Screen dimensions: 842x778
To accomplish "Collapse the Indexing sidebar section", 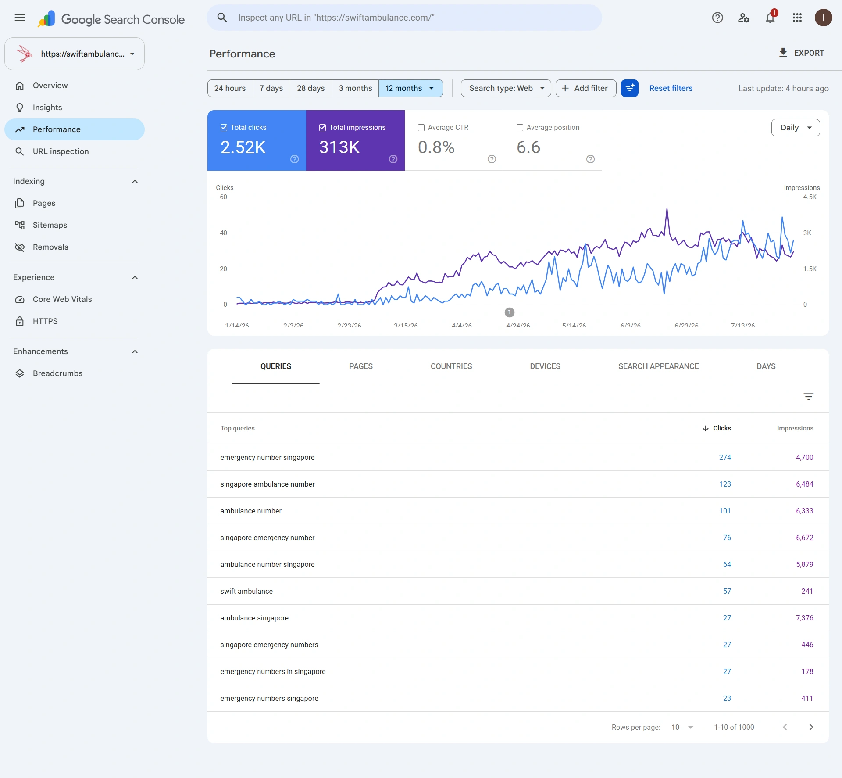I will (x=135, y=181).
